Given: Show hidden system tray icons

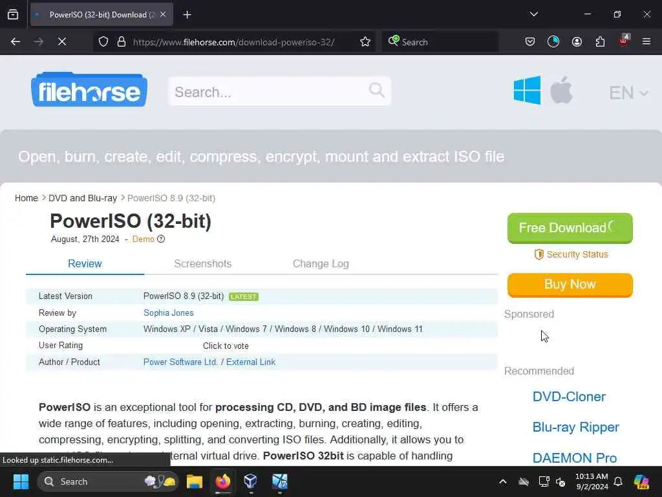Looking at the screenshot, I should pos(502,481).
